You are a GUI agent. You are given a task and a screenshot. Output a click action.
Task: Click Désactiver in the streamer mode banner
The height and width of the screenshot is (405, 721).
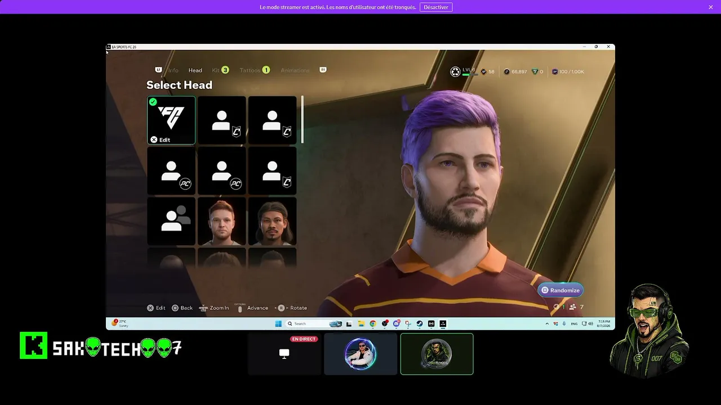436,7
